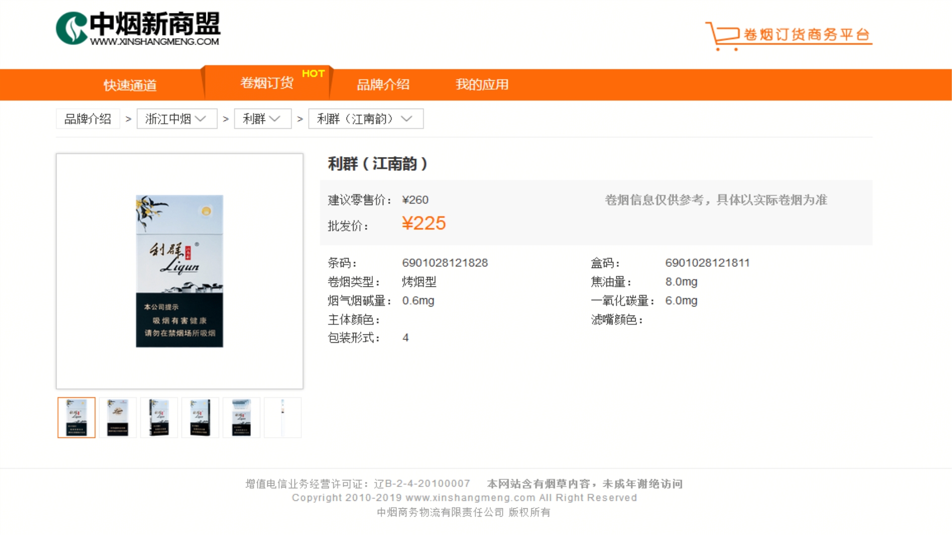The image size is (952, 535).
Task: Select the second product thumbnail
Action: 118,418
